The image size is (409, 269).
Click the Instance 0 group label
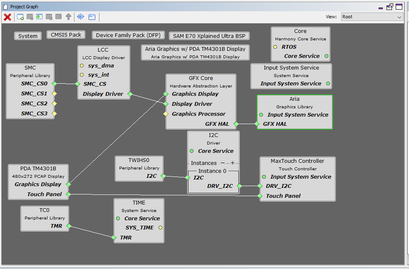(212, 171)
